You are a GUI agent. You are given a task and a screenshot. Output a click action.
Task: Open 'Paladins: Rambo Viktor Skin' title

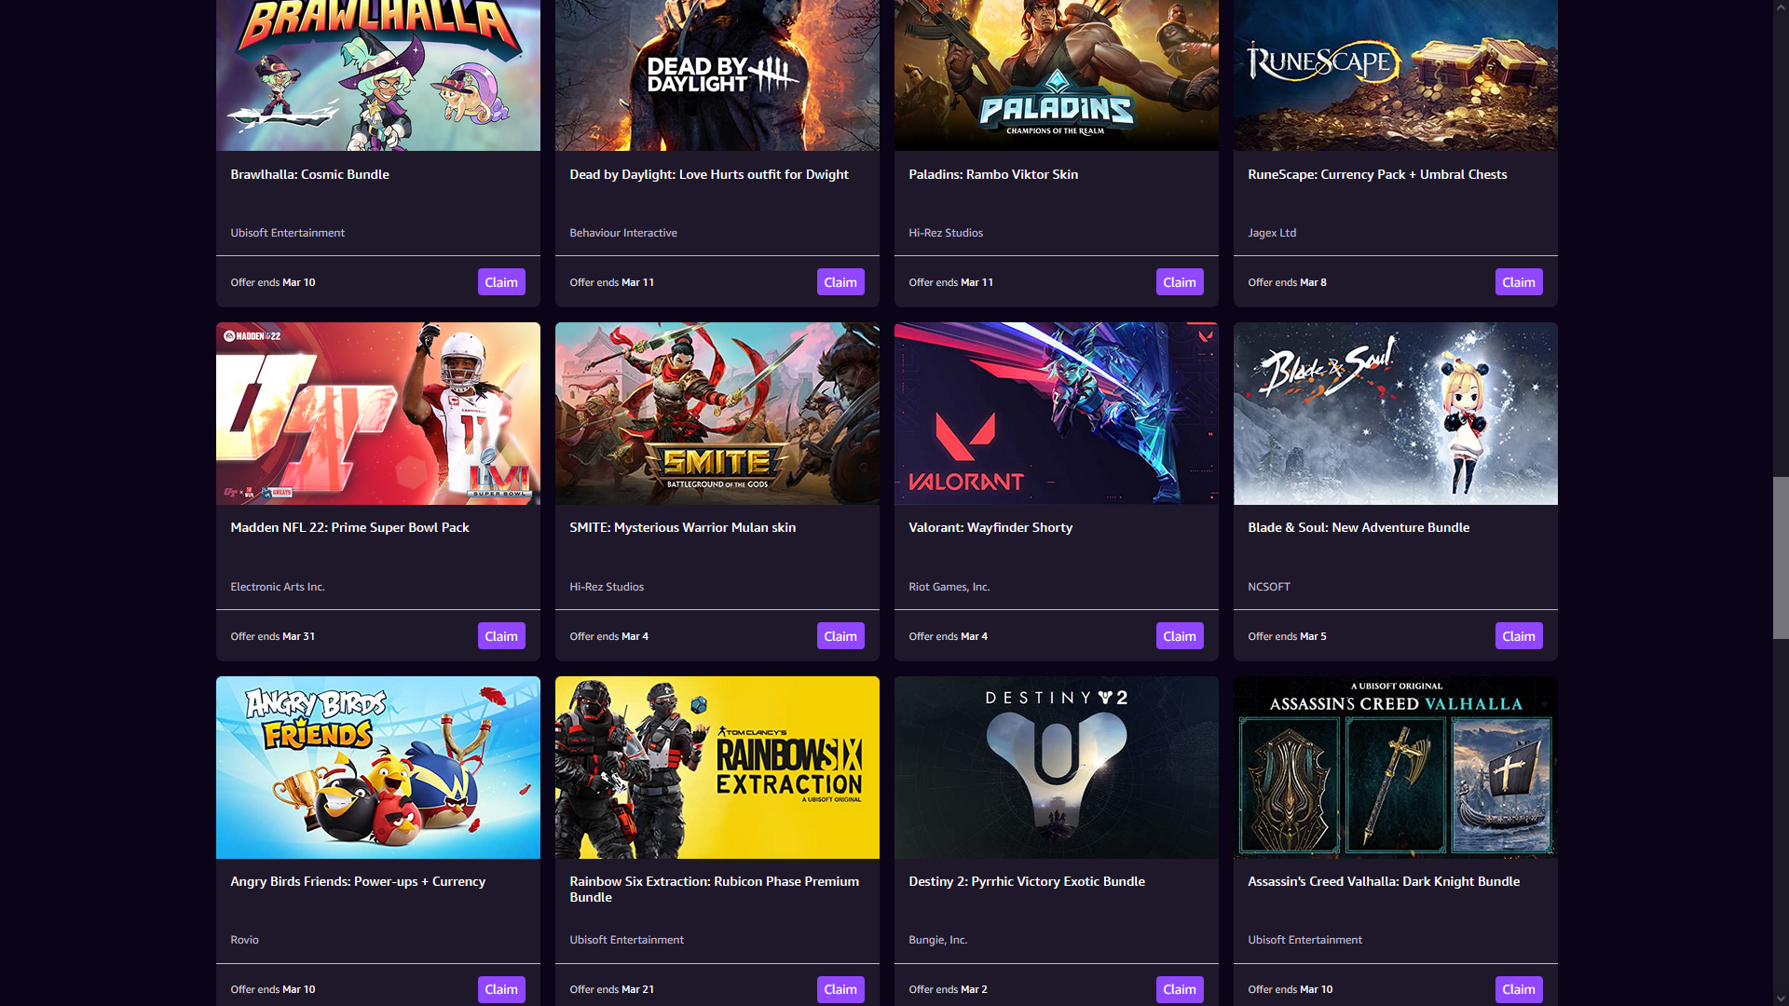[993, 174]
